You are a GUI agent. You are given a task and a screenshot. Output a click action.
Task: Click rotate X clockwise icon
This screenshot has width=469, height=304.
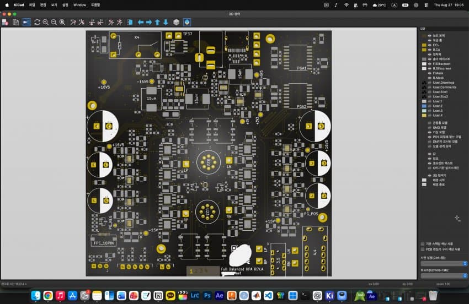point(73,22)
